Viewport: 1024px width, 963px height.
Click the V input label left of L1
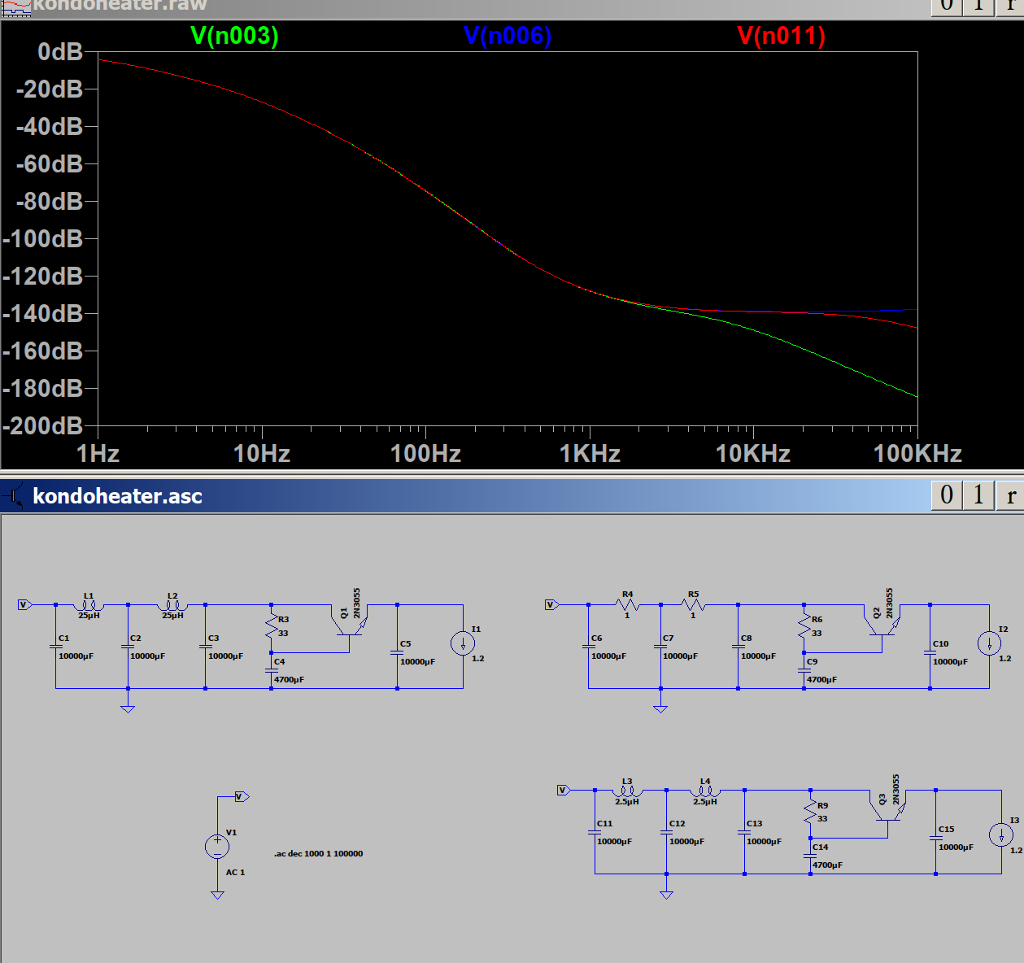[x=24, y=605]
